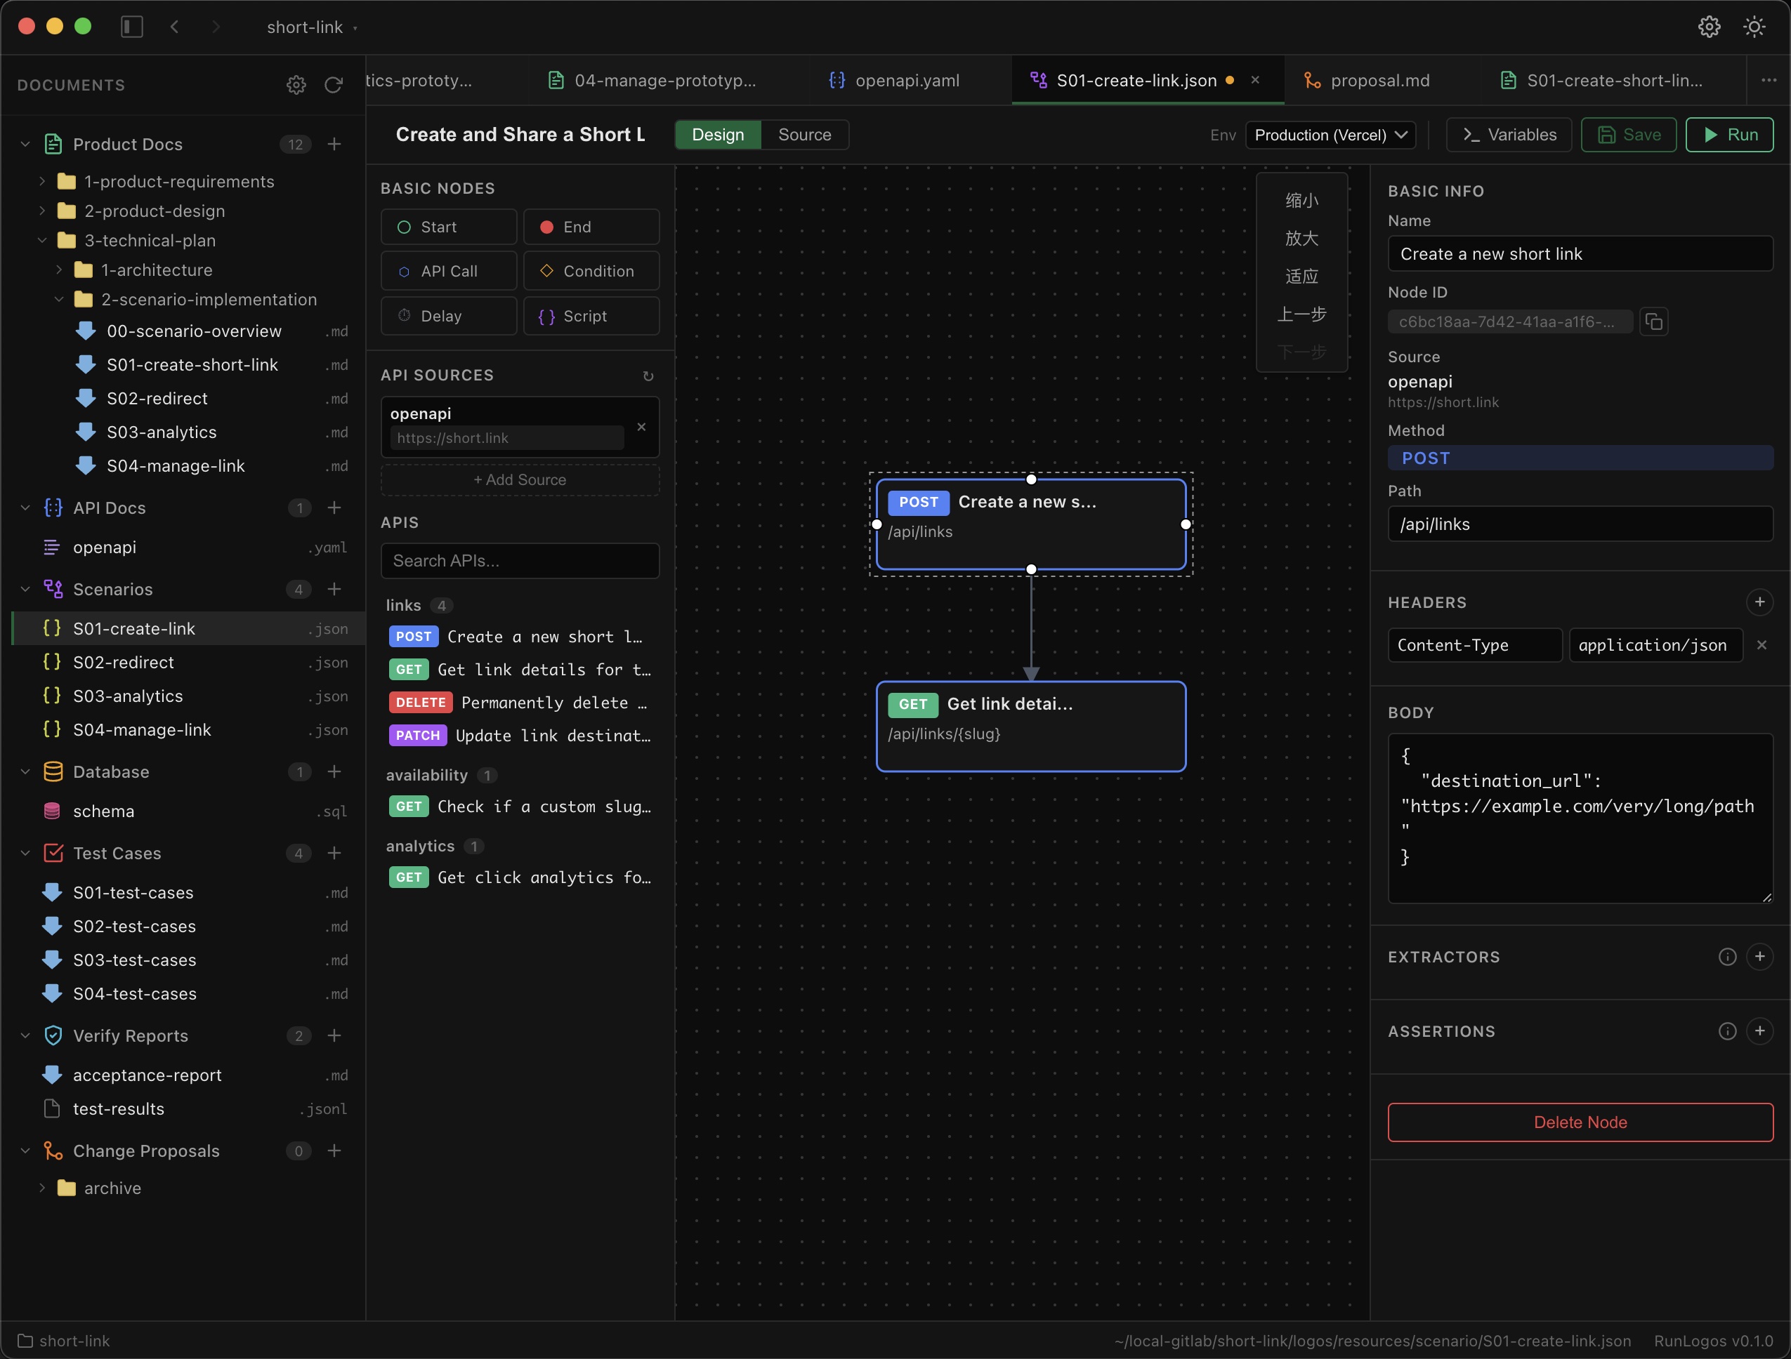Open the Assertions info tooltip
Viewport: 1791px width, 1359px height.
click(x=1726, y=1030)
